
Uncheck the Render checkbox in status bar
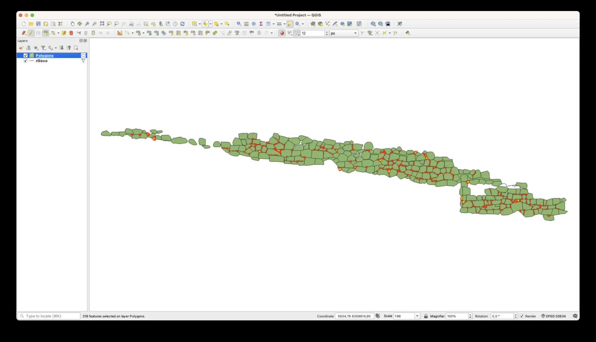point(522,316)
